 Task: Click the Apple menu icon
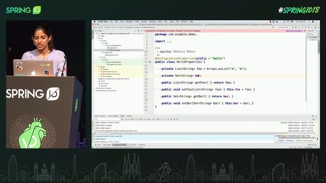tap(95, 21)
